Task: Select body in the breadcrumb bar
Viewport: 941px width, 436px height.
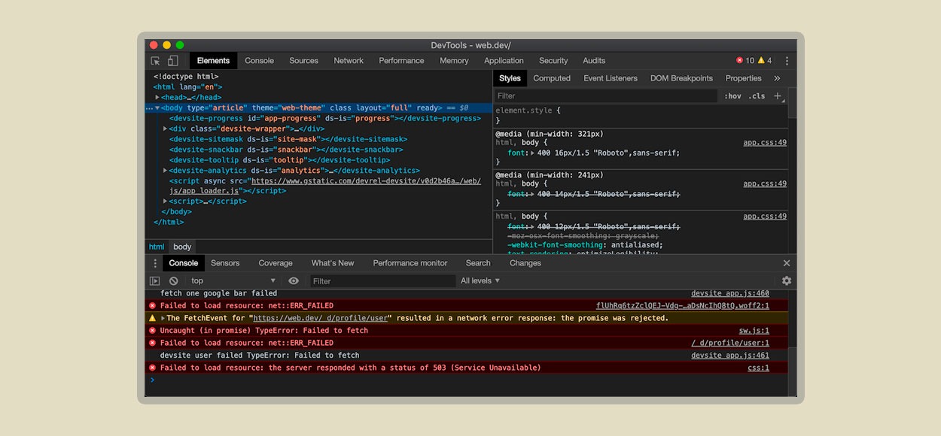Action: click(x=183, y=247)
